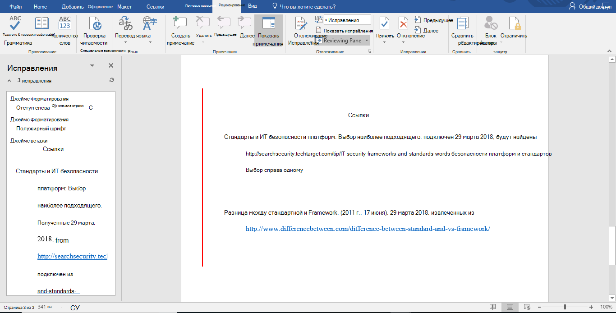Collapse the 3 исправления summary chevron
The height and width of the screenshot is (313, 616).
(9, 81)
